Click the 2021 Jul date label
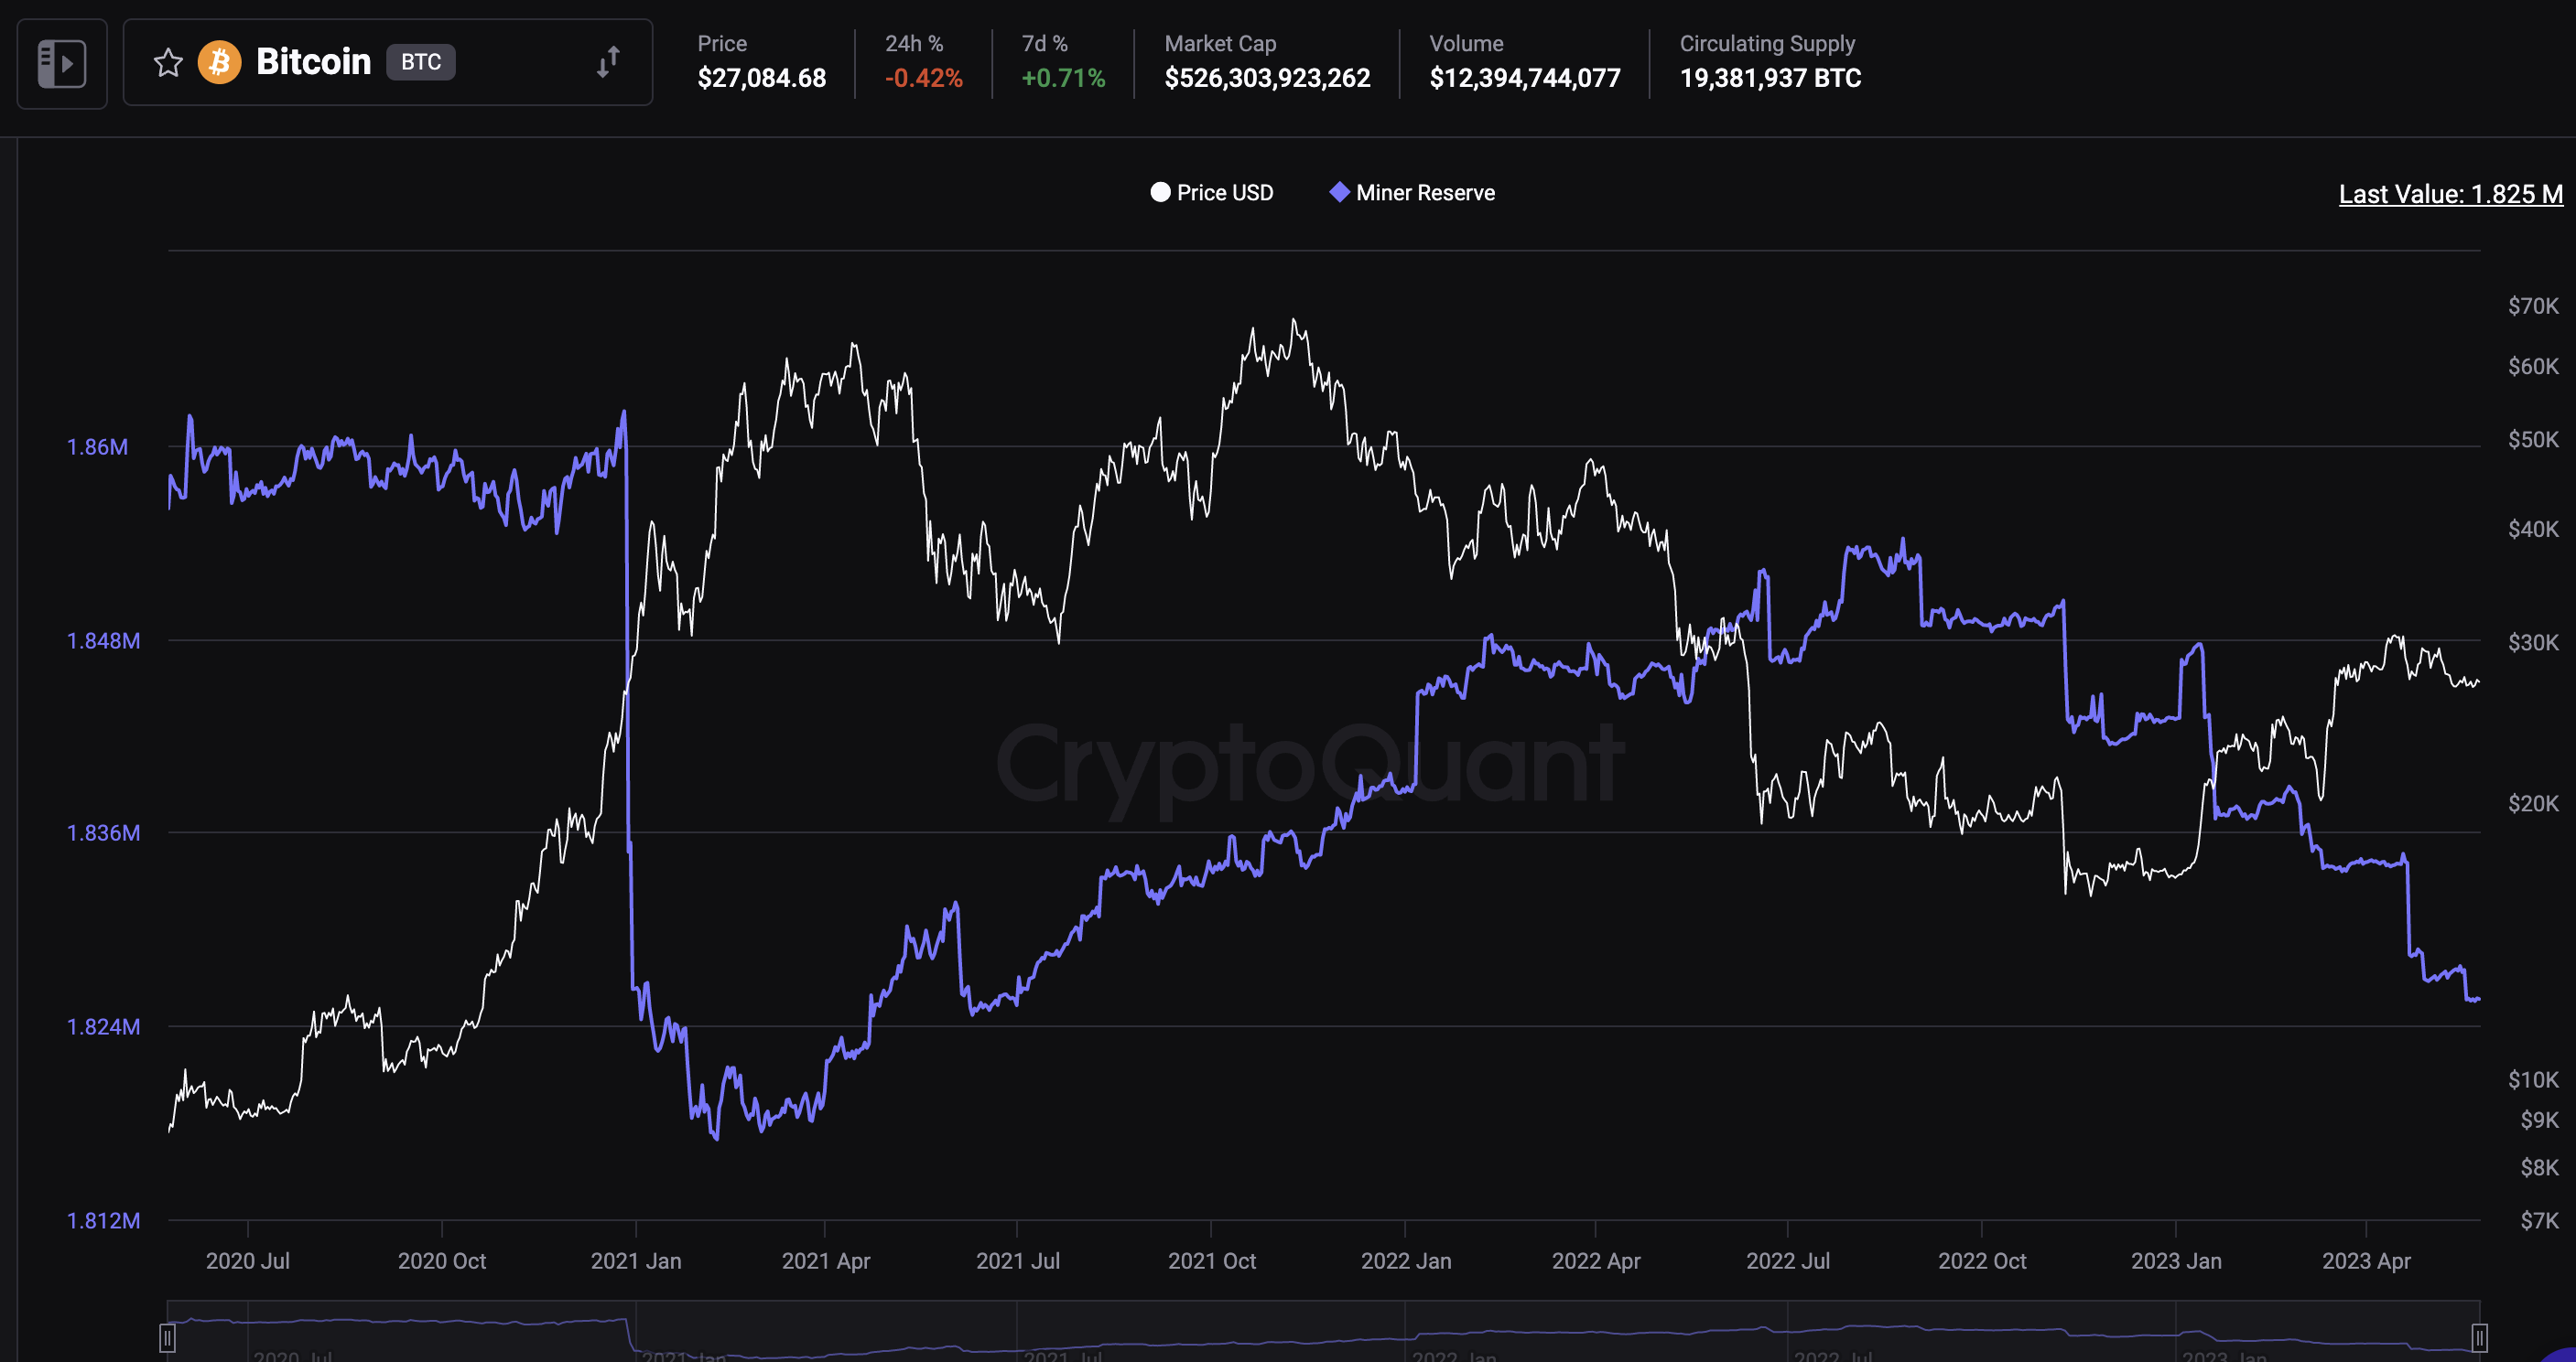 click(x=1018, y=1261)
